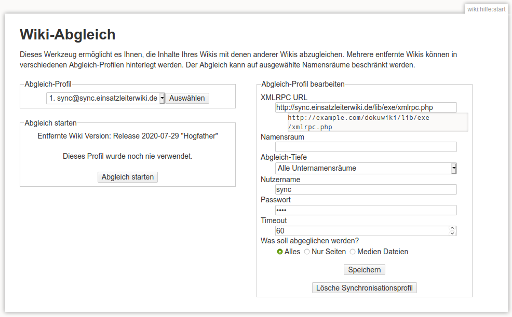This screenshot has width=512, height=317.
Task: Select the Passwort input field
Action: coord(366,210)
